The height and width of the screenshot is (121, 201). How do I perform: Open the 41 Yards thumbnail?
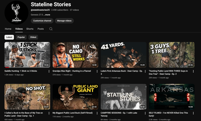[x=124, y=55]
